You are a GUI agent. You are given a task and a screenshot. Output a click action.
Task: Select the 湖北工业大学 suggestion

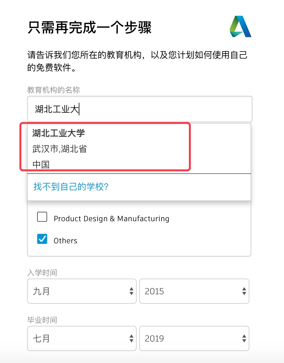[x=59, y=133]
